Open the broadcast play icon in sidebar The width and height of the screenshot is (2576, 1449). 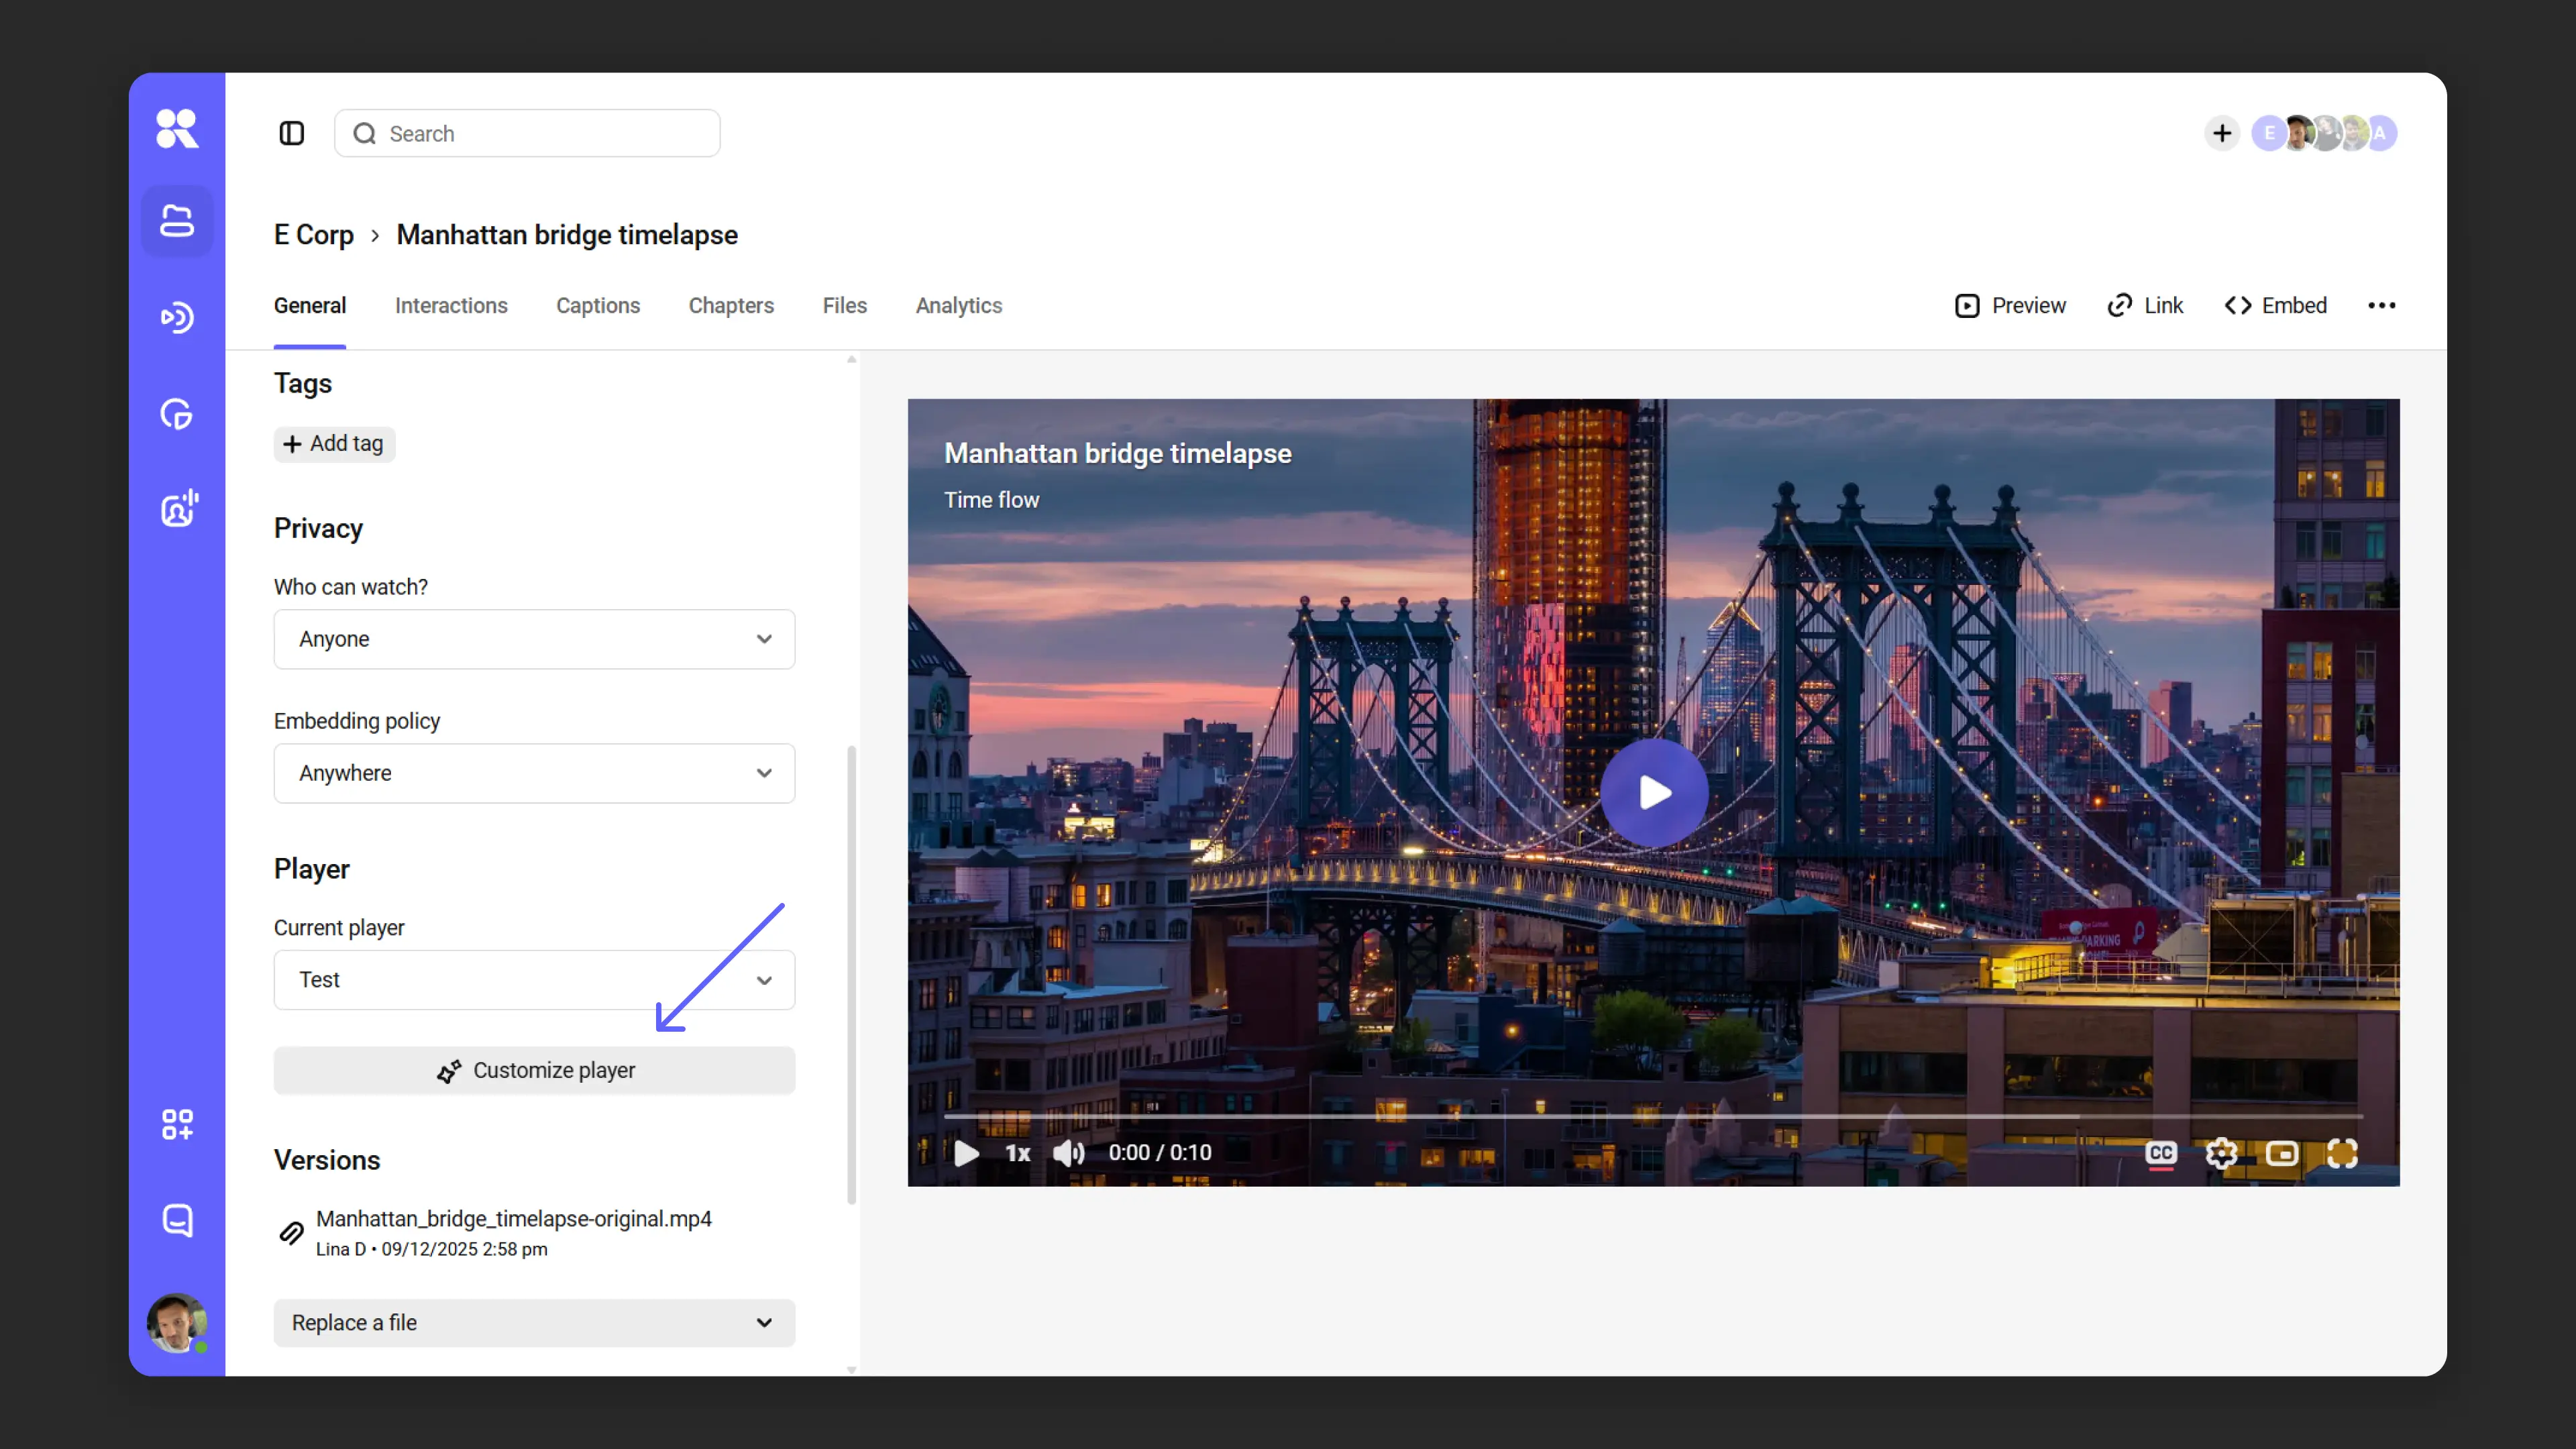[x=177, y=317]
